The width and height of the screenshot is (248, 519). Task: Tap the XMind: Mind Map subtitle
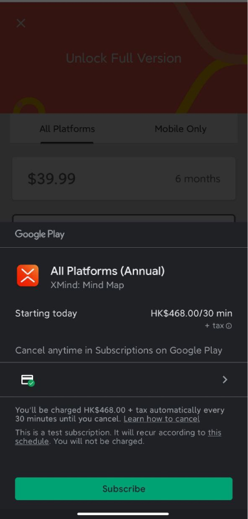87,285
